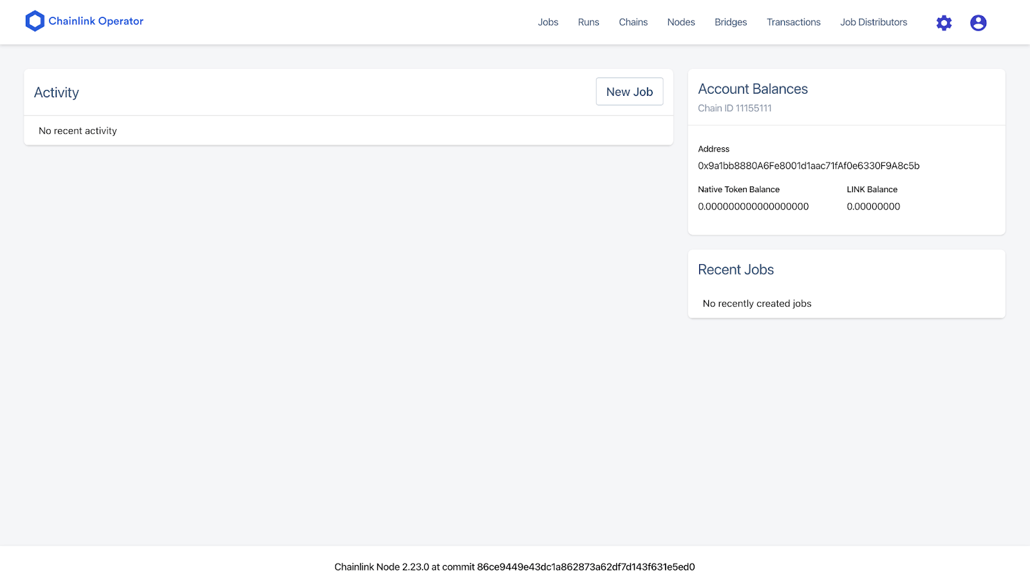Click the Chainlink hexagon logo icon
The height and width of the screenshot is (587, 1030).
point(35,21)
